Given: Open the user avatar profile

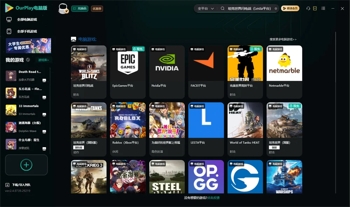Looking at the screenshot, I should pyautogui.click(x=63, y=8).
